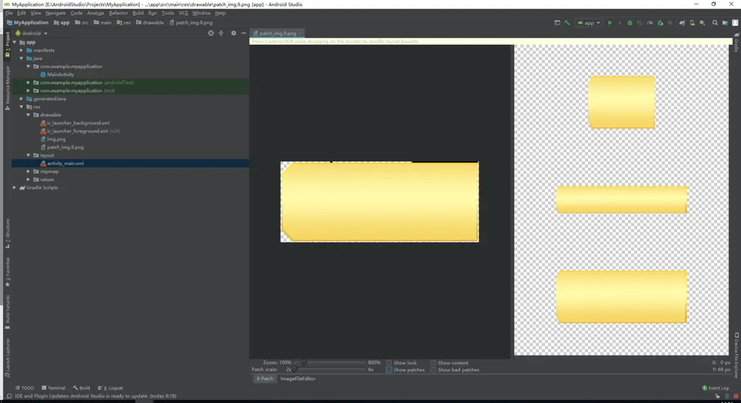Click scroll-from-source target icon in Project panel
The height and width of the screenshot is (403, 741).
point(210,33)
